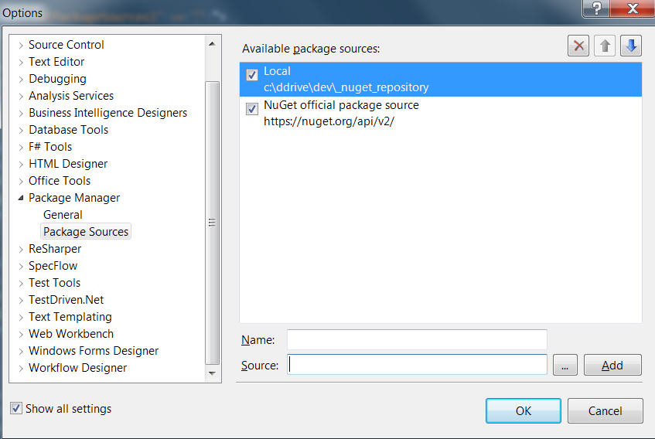The width and height of the screenshot is (655, 439).
Task: Click into the Name text field
Action: pyautogui.click(x=417, y=339)
